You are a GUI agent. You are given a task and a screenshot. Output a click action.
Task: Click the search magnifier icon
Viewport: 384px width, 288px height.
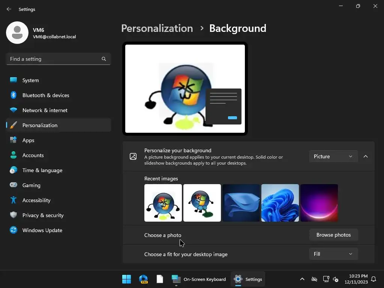[104, 59]
